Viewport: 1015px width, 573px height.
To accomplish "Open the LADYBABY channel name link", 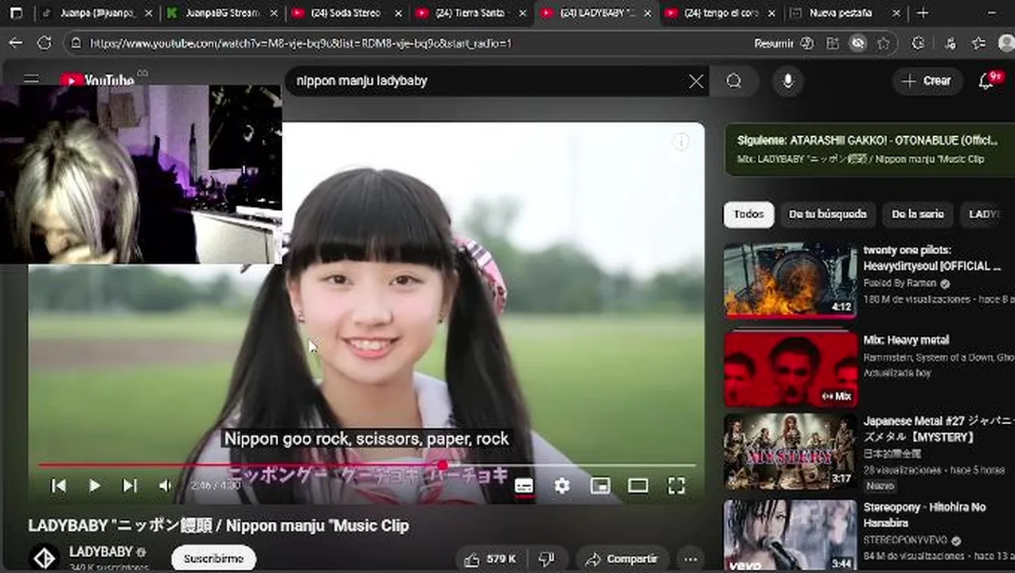I will coord(101,552).
